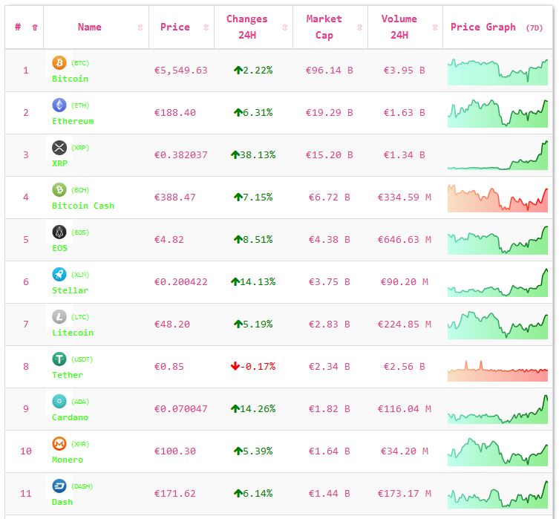Sort by Volume 24H column header
The height and width of the screenshot is (519, 559).
399,27
